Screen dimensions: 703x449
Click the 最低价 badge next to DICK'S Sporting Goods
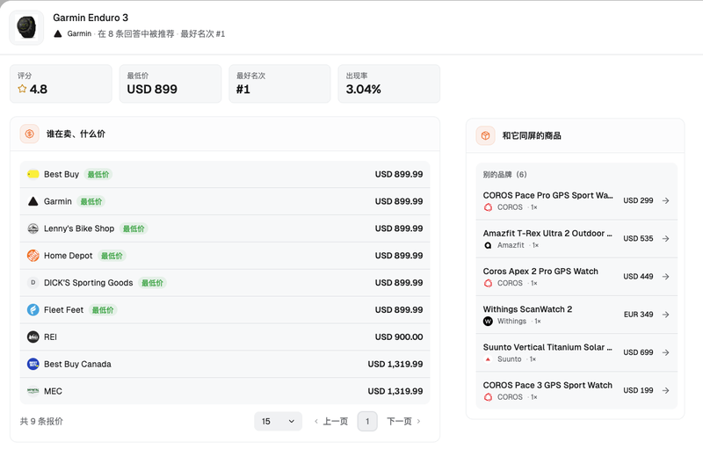click(x=152, y=283)
